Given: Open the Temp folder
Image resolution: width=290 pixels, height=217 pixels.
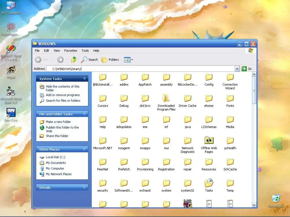Looking at the screenshot, I should (x=230, y=186).
